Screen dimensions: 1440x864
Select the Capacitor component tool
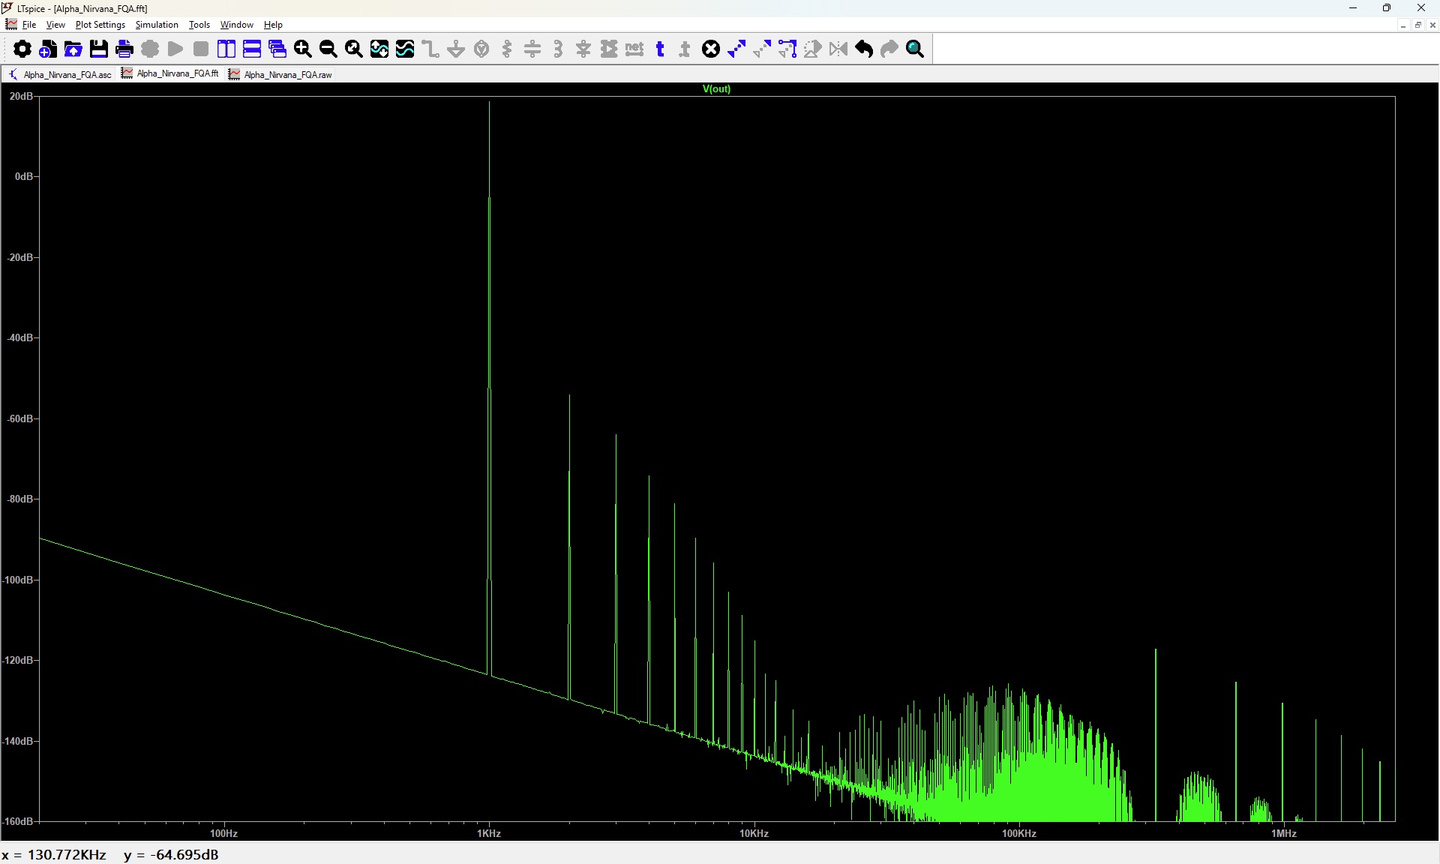[532, 49]
